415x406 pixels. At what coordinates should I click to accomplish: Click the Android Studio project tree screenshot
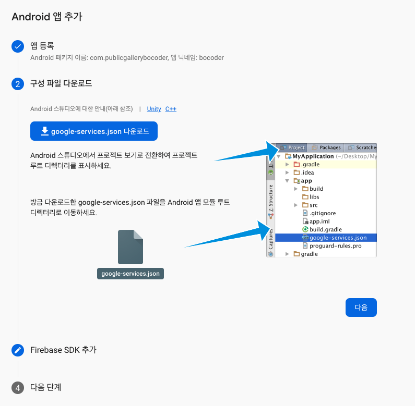point(322,200)
